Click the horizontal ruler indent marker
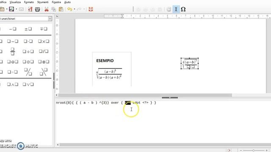This screenshot has width=271, height=152. 122,16
